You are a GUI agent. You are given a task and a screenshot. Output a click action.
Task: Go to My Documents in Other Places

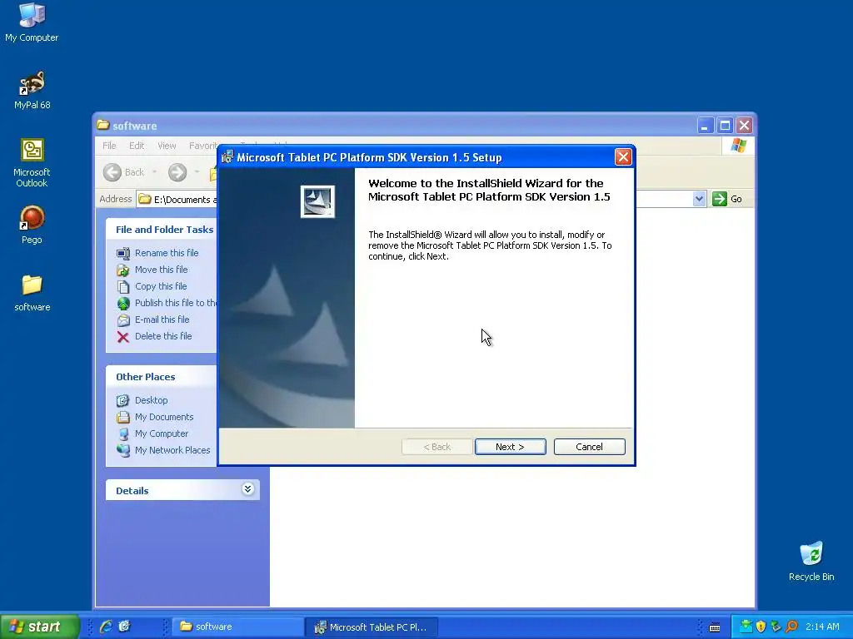point(164,418)
